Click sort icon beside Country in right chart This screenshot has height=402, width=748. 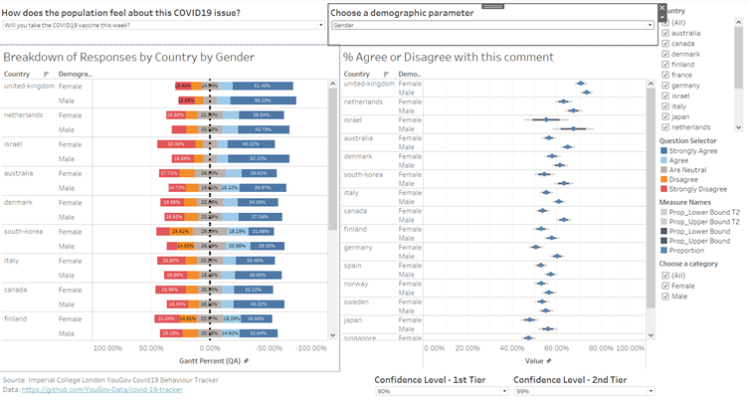coord(386,75)
